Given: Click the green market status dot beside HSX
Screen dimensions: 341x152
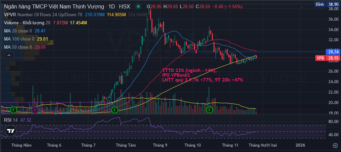Looking at the screenshot, I should pos(138,6).
